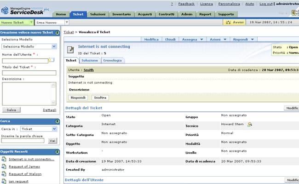Open the Contratti tab
The width and height of the screenshot is (299, 184).
point(167,14)
